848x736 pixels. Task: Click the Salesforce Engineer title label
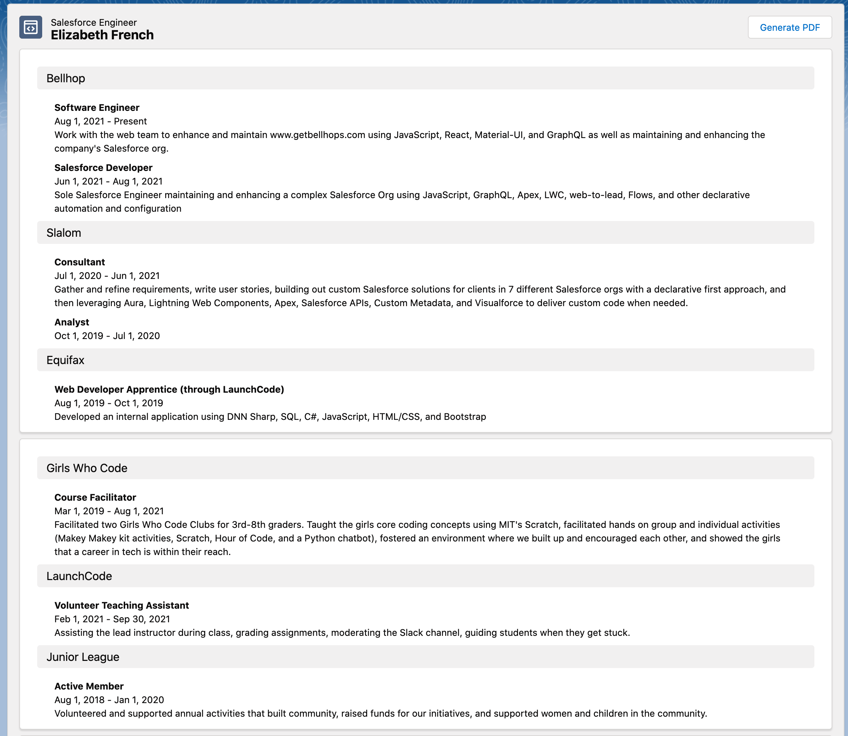(x=94, y=22)
